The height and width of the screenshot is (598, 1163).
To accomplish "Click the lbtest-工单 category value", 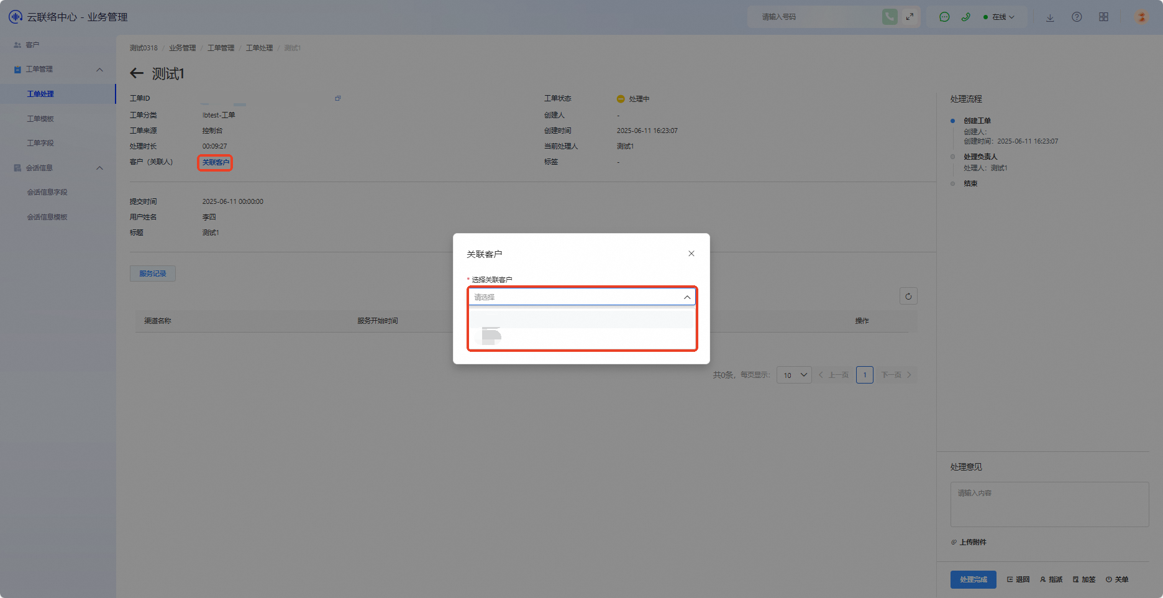I will tap(219, 115).
